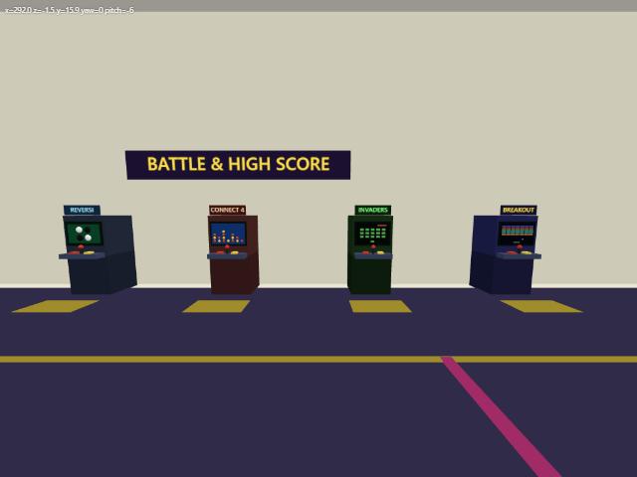Viewport: 637px width, 477px height.
Task: Click the yellow floor pad before Reversi
Action: [56, 306]
